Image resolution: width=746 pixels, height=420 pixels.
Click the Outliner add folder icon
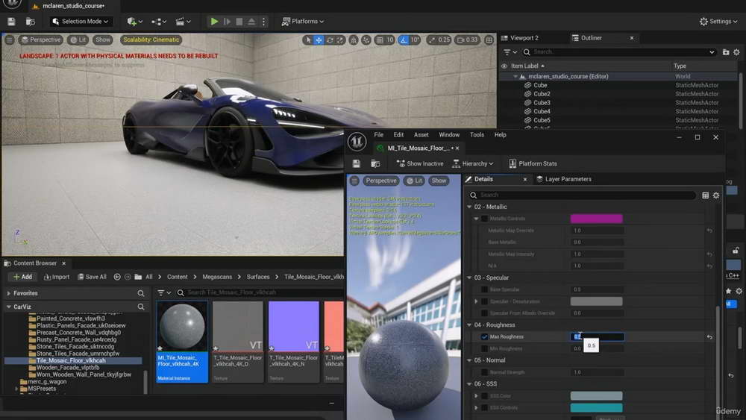point(726,52)
